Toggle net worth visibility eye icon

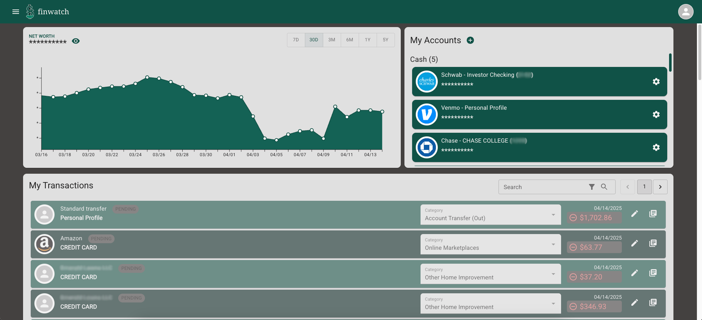click(x=76, y=41)
